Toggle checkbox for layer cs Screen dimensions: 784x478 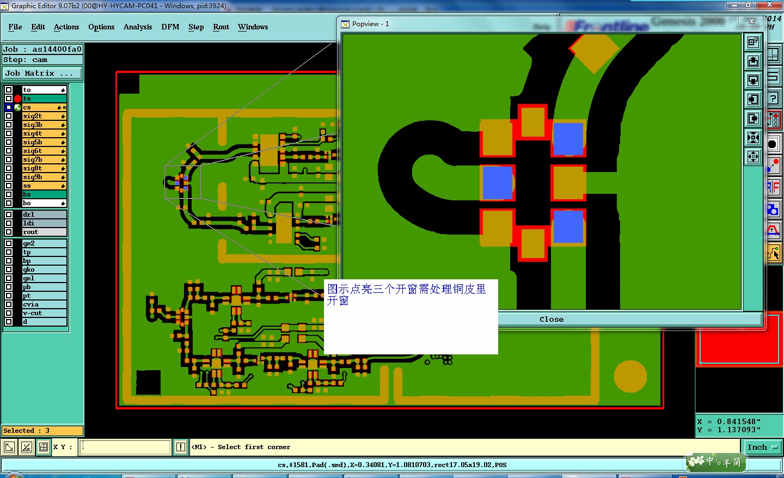coord(9,107)
